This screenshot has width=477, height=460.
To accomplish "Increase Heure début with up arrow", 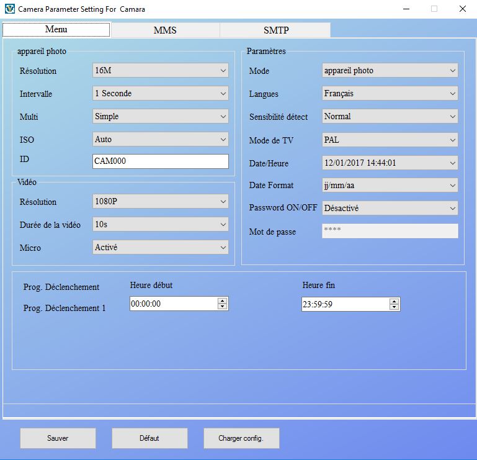I will point(223,300).
